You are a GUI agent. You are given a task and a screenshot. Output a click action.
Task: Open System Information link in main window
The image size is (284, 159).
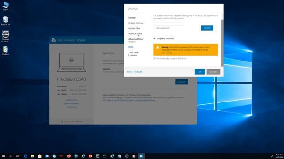(x=71, y=104)
